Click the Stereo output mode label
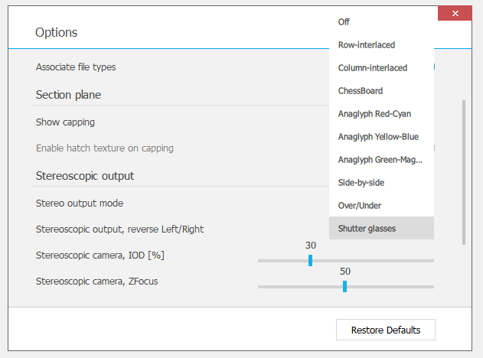Screen dimensions: 483x358 [80, 203]
